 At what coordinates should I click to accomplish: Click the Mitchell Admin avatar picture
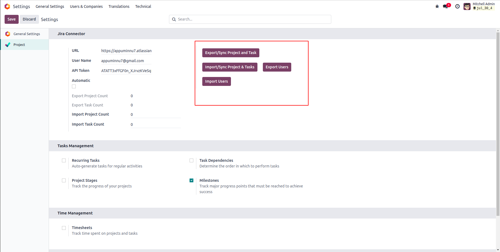[x=467, y=6]
